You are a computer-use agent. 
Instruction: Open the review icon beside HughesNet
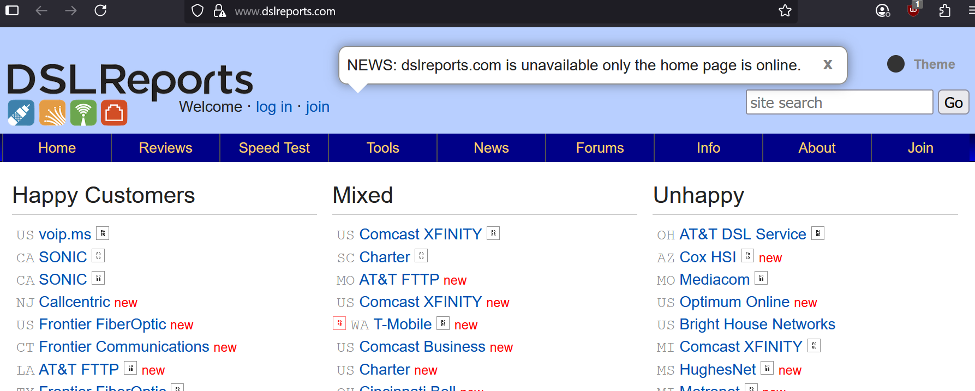[767, 368]
